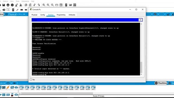Click the Zoom In magnifier icon
174x98 pixels.
[x=44, y=5]
